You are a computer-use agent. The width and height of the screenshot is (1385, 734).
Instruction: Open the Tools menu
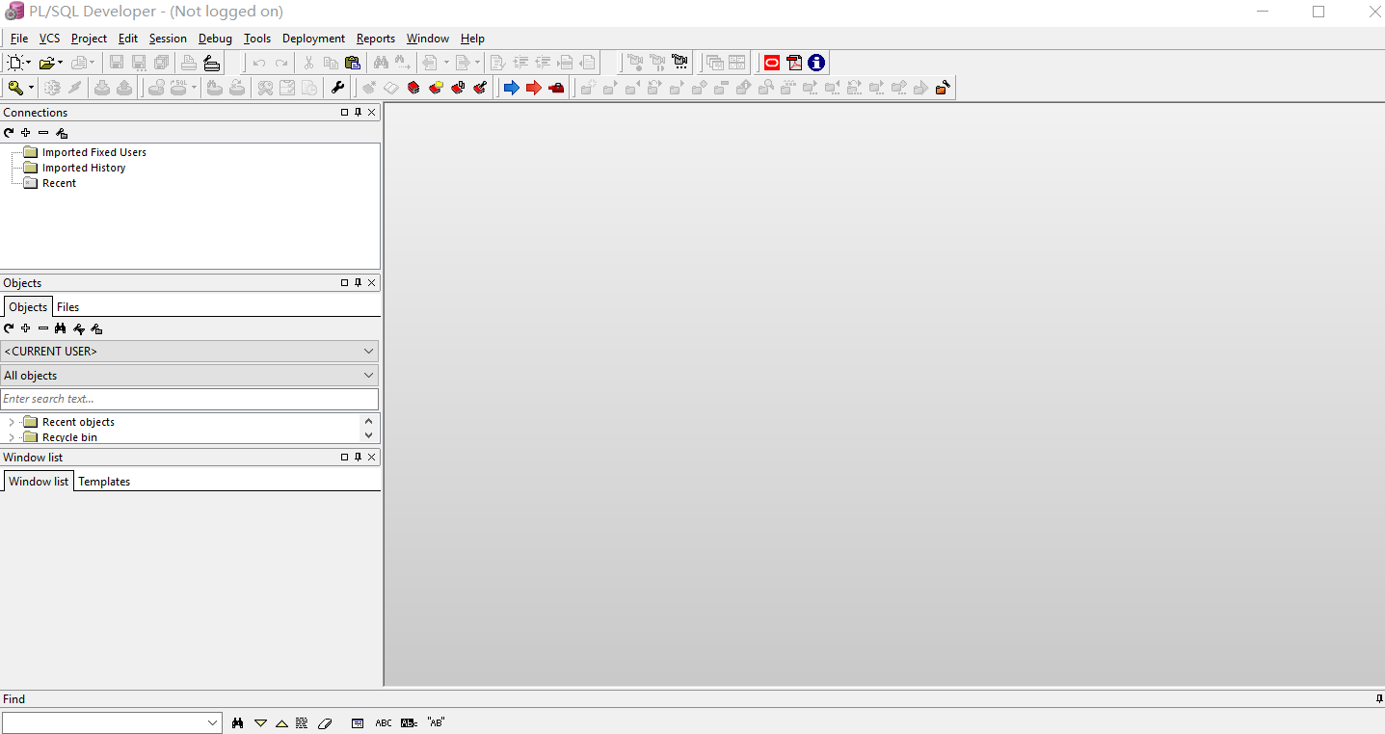point(257,39)
